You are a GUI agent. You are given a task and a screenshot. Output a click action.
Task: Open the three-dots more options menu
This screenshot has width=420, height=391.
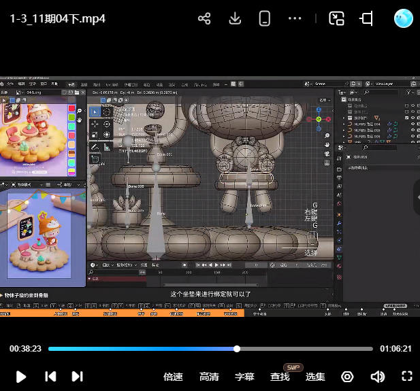click(x=295, y=18)
